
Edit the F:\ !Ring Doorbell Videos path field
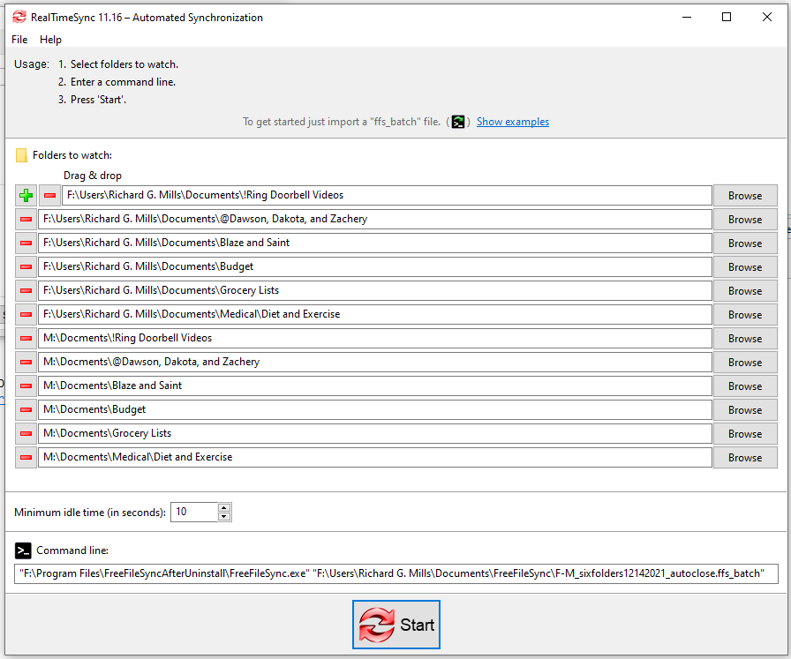[x=387, y=195]
